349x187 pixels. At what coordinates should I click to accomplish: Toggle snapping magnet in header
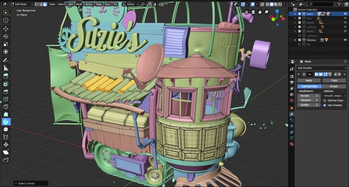click(x=150, y=4)
